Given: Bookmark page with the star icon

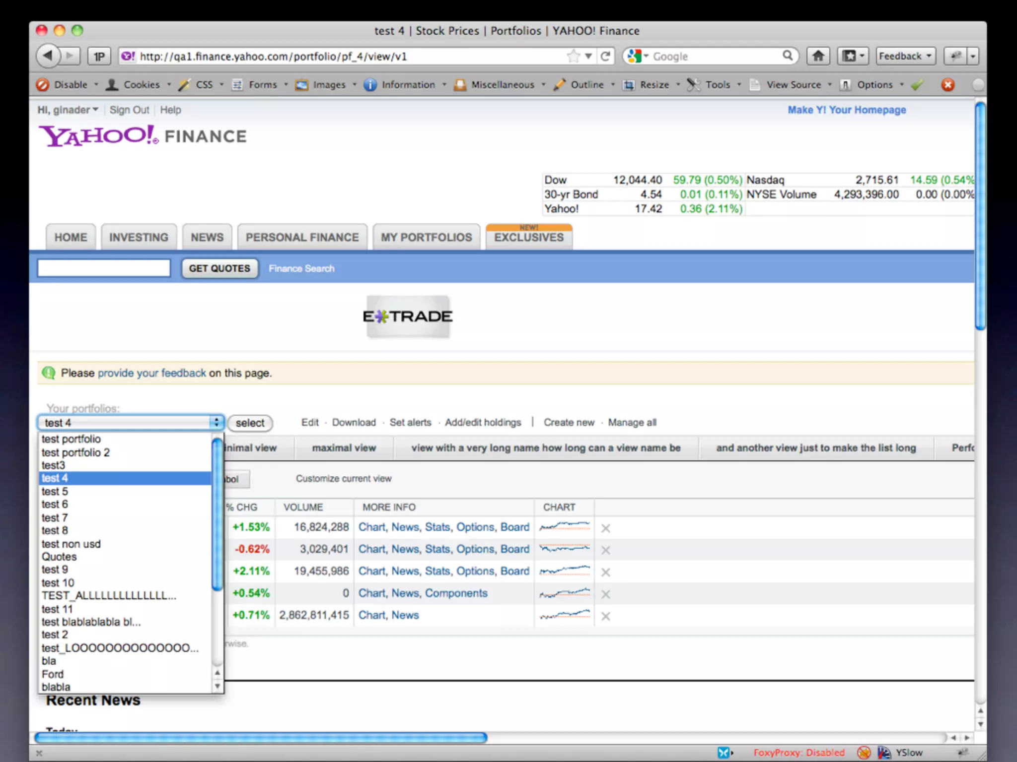Looking at the screenshot, I should pos(573,56).
